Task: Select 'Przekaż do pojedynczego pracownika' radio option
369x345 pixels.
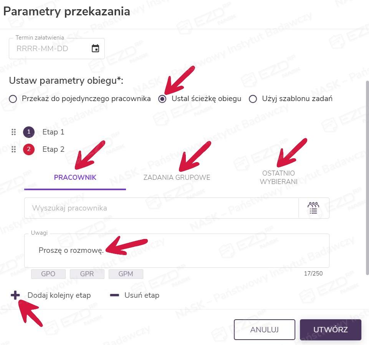Action: tap(13, 99)
